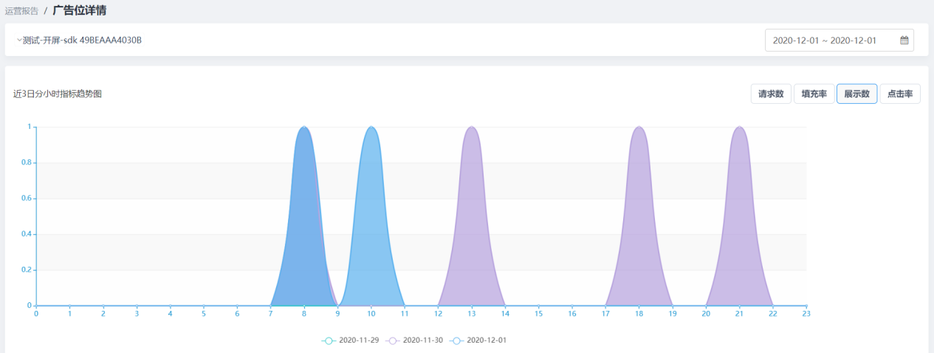Click the 2020-11-30 purple legend marker
The image size is (934, 353).
393,340
